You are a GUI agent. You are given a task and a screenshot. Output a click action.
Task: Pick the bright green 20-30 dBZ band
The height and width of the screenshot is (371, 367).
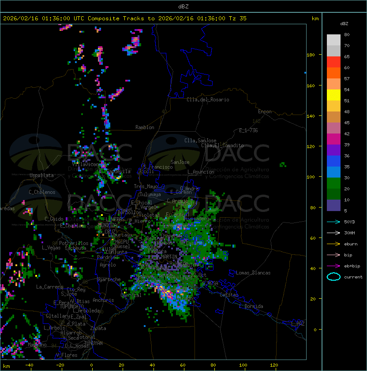click(x=333, y=183)
